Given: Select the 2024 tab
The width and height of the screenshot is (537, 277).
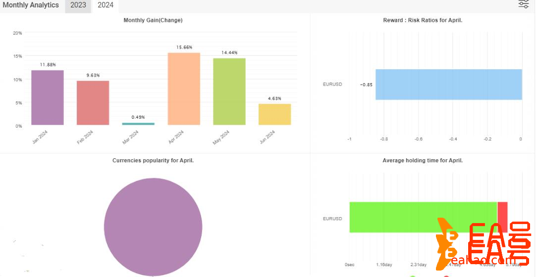Looking at the screenshot, I should coord(105,5).
